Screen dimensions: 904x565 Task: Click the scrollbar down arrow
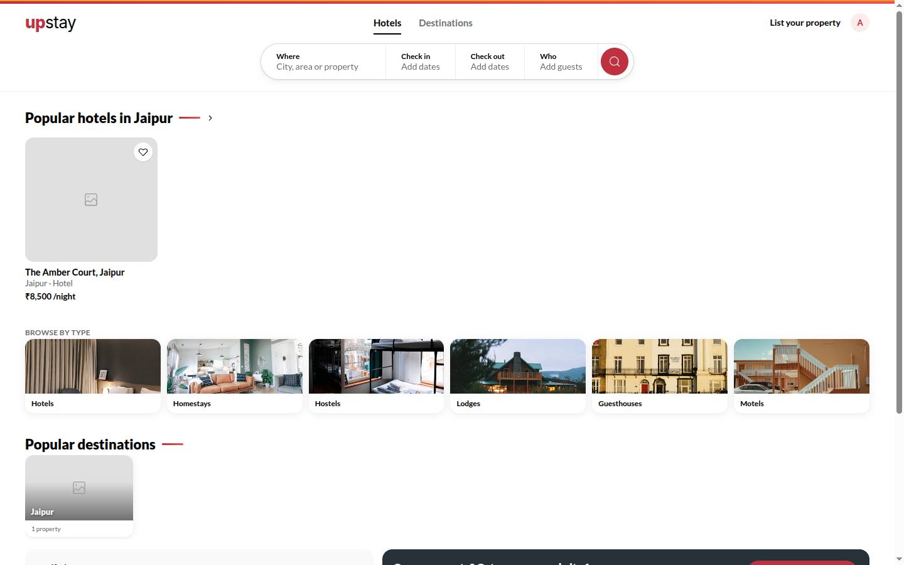point(899,559)
